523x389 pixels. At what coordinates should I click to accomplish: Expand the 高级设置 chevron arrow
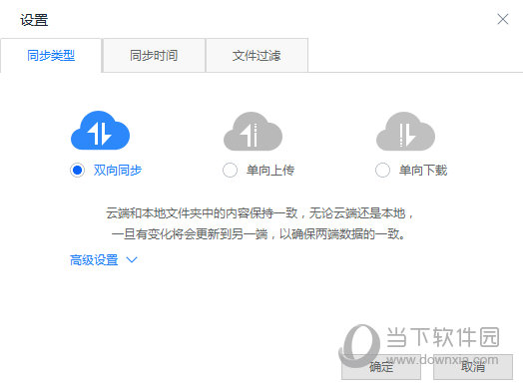(x=132, y=259)
